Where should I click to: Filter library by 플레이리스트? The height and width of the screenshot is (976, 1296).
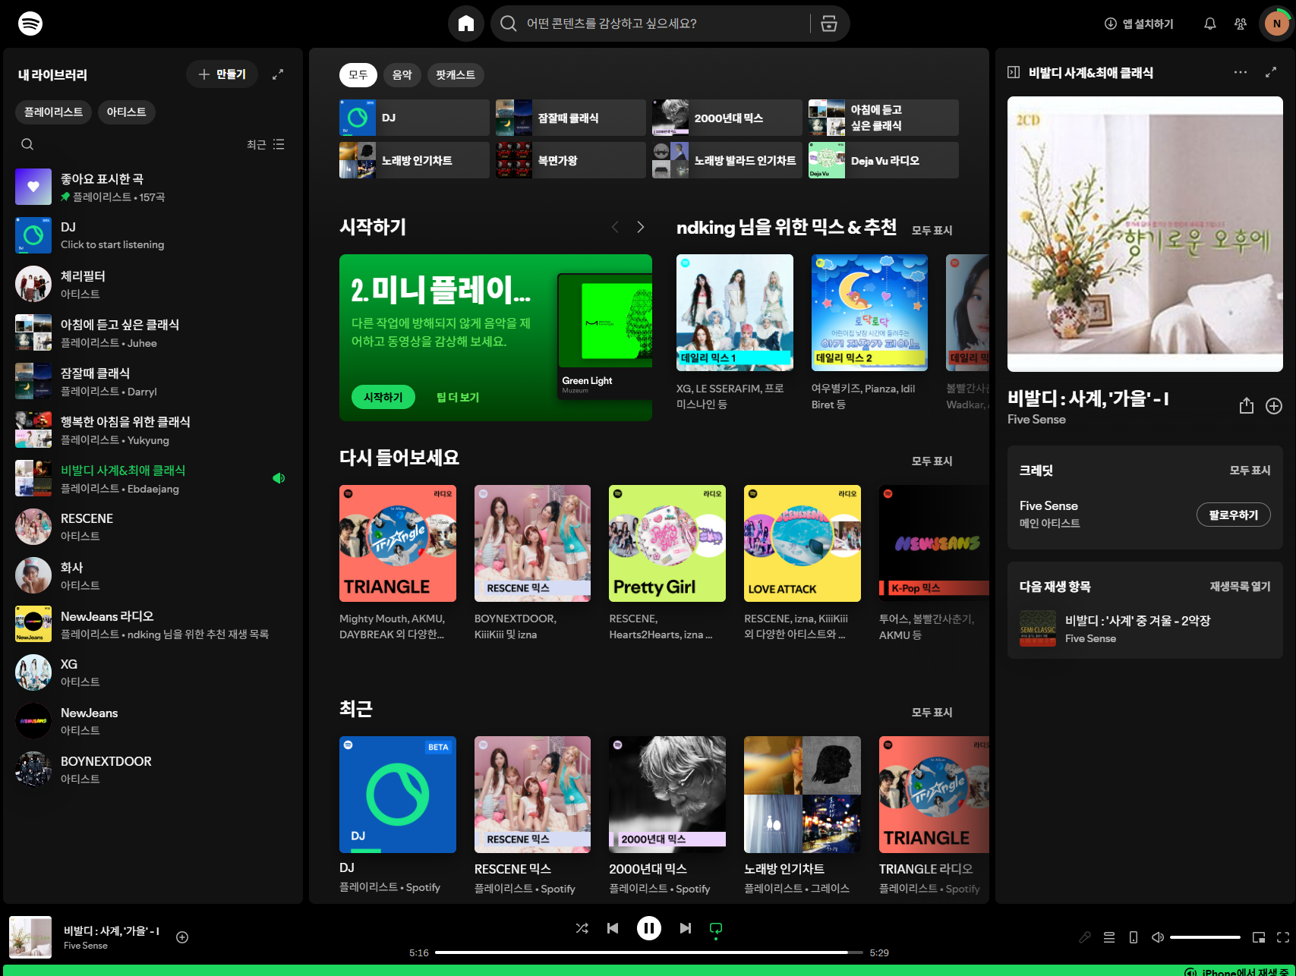(53, 112)
